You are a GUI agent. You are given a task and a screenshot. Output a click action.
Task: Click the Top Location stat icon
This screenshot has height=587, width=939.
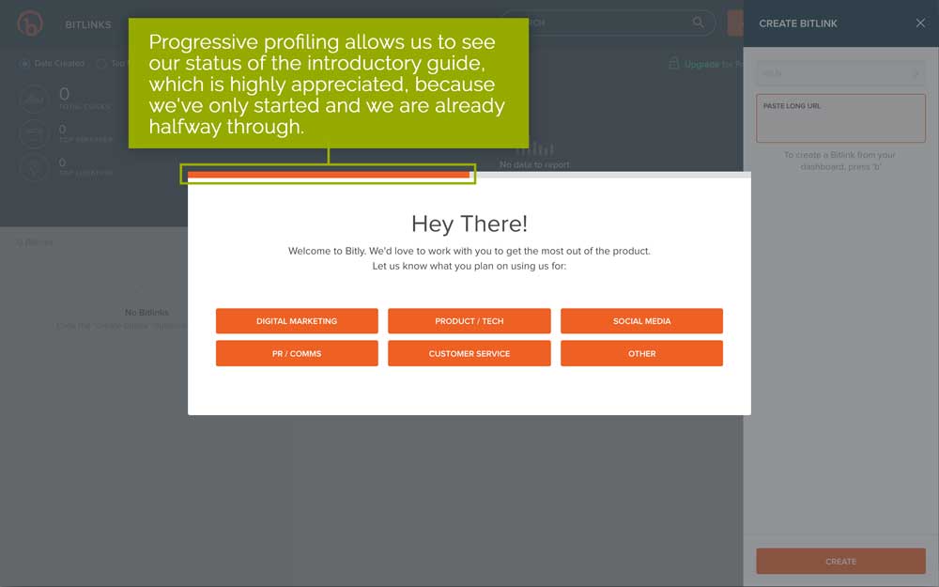[34, 167]
